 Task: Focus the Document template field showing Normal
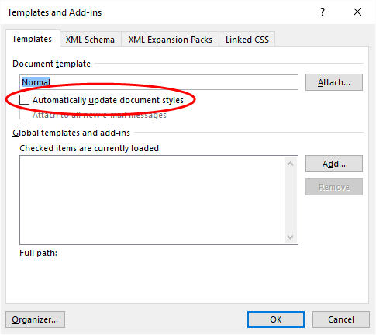[x=159, y=82]
